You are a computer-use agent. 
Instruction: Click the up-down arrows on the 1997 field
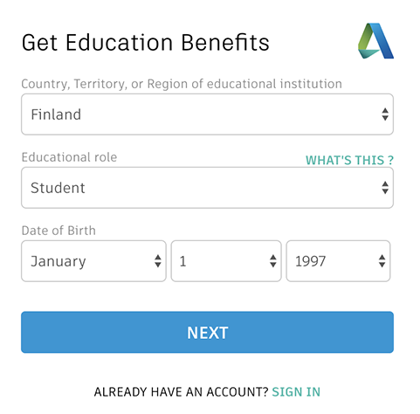pos(382,261)
